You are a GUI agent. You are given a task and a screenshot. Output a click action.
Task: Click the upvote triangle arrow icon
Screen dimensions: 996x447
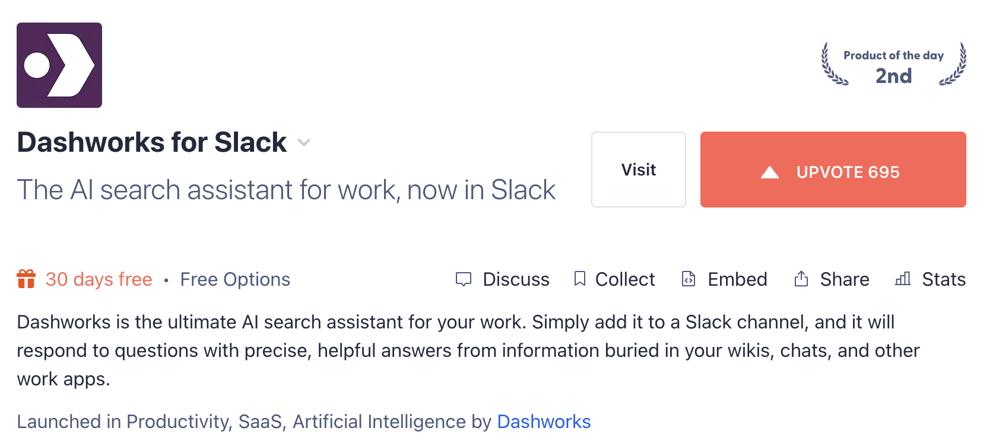click(x=769, y=173)
